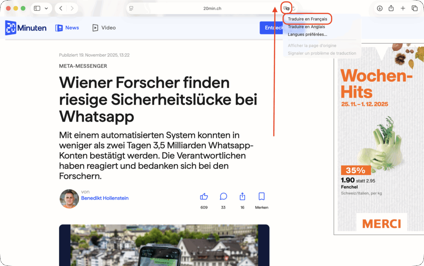This screenshot has height=266, width=424.
Task: Click the 20min.ch address field
Action: pyautogui.click(x=212, y=8)
